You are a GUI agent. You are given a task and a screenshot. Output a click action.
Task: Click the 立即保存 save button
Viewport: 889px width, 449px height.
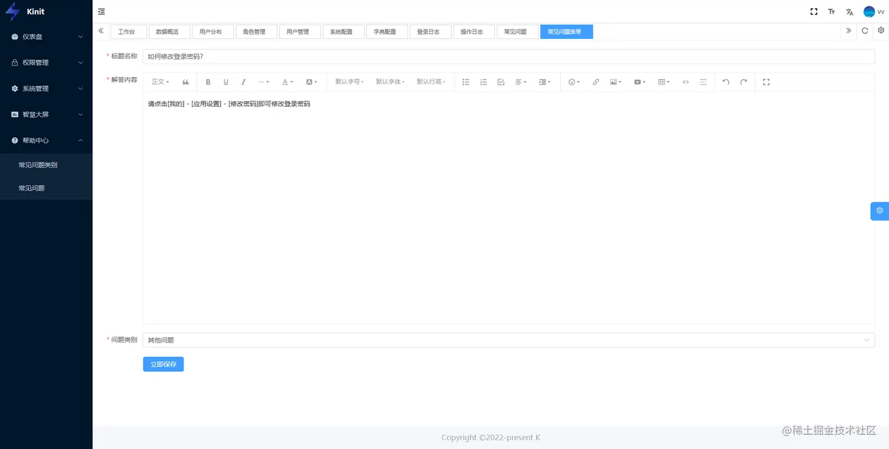(163, 364)
